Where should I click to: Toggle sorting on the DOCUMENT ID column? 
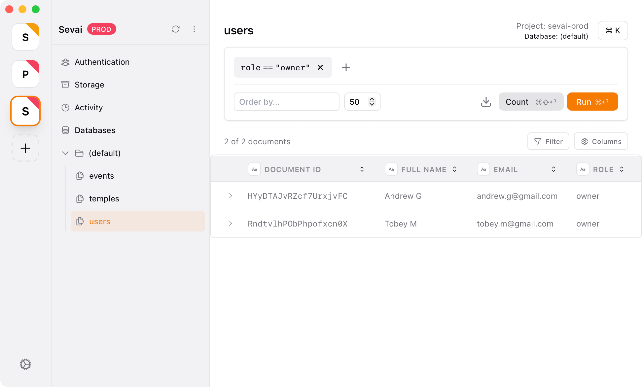click(362, 169)
